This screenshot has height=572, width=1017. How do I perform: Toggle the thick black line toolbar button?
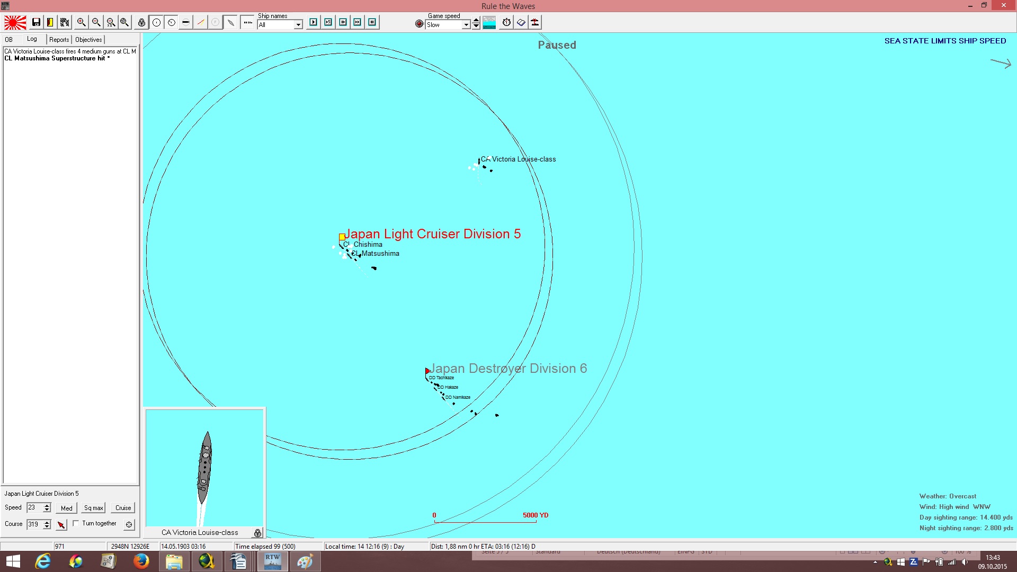(x=186, y=22)
